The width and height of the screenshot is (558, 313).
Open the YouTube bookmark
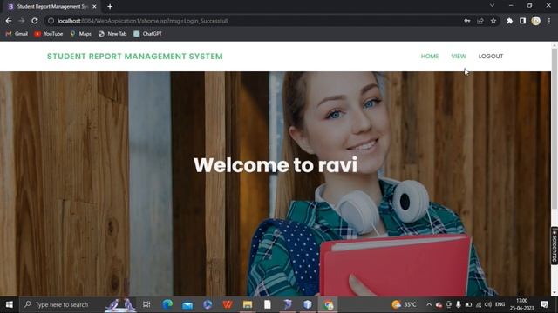(49, 34)
